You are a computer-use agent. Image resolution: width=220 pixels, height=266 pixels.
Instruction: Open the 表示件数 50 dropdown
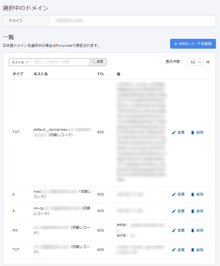coord(195,62)
